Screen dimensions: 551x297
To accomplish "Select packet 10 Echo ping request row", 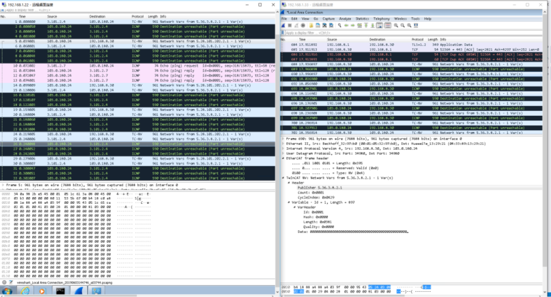I will 138,66.
